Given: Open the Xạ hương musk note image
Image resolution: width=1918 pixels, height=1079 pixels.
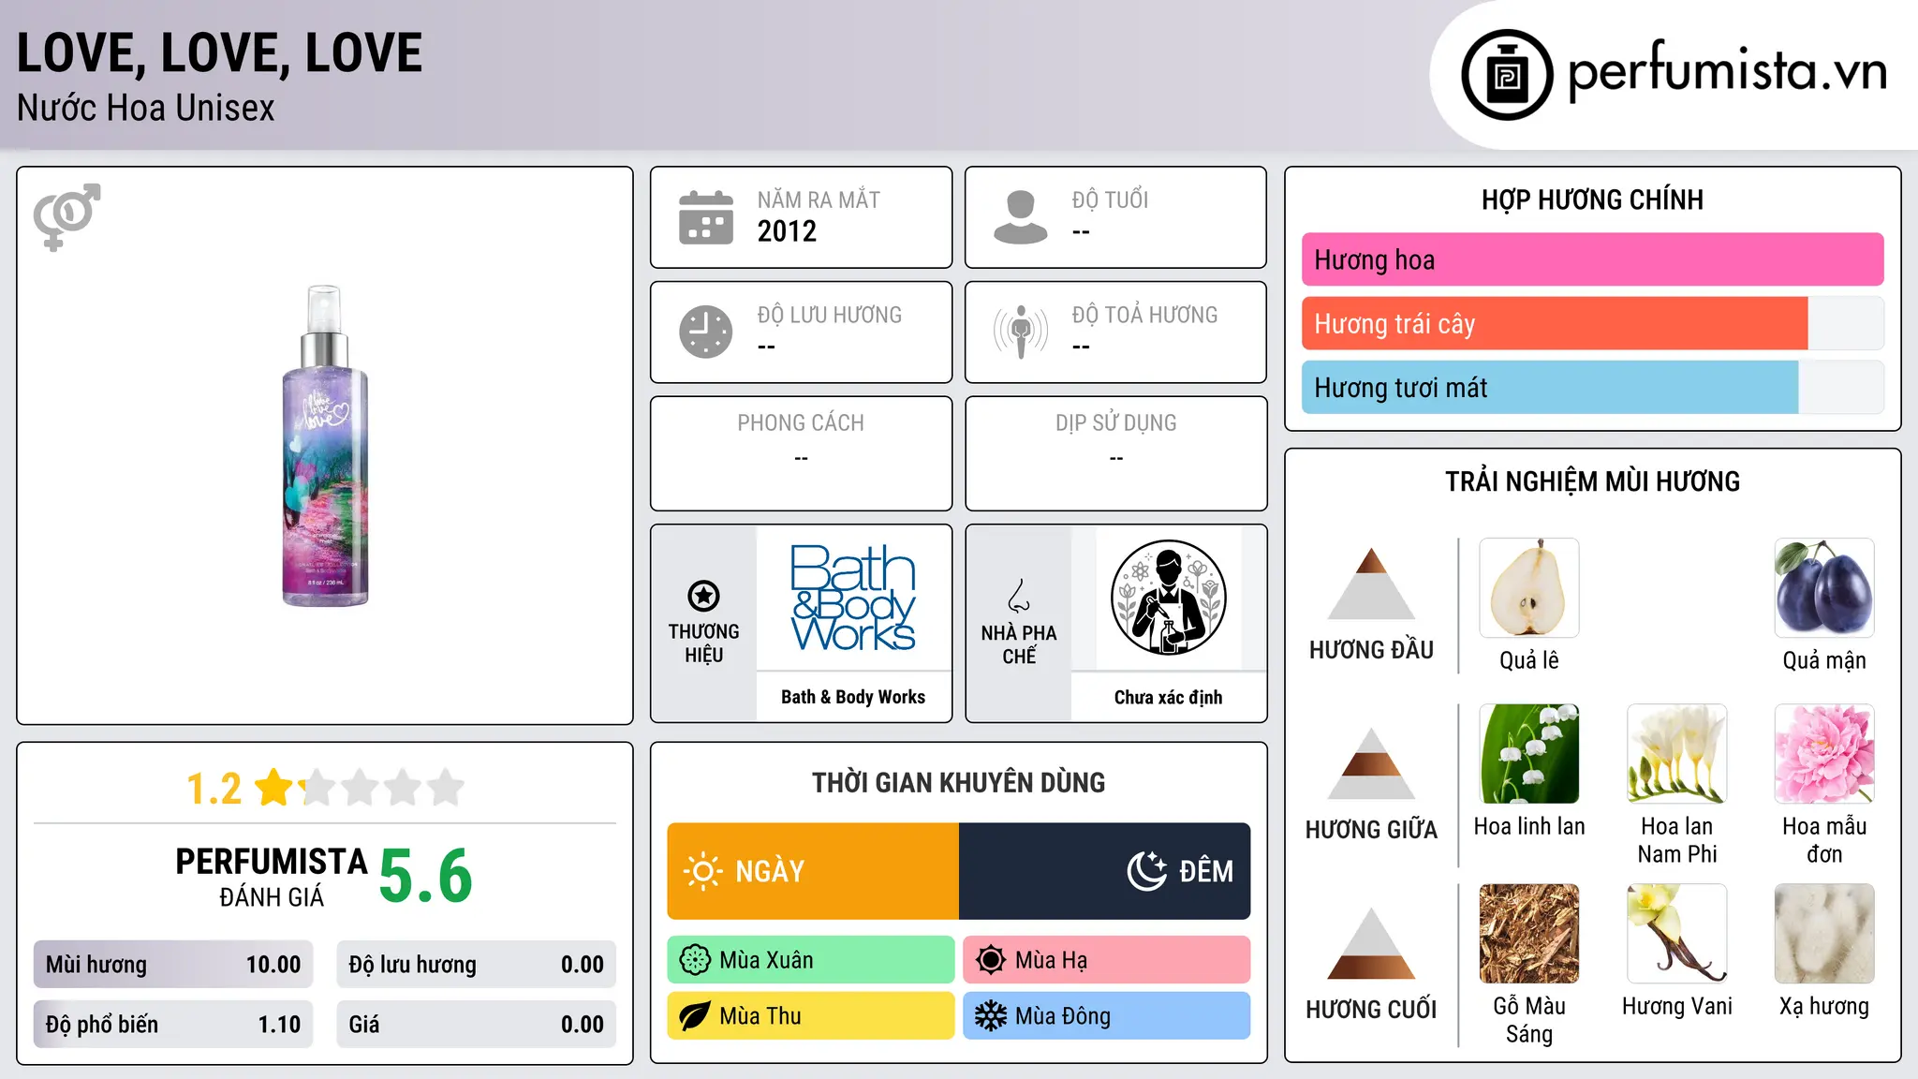Looking at the screenshot, I should [1824, 934].
